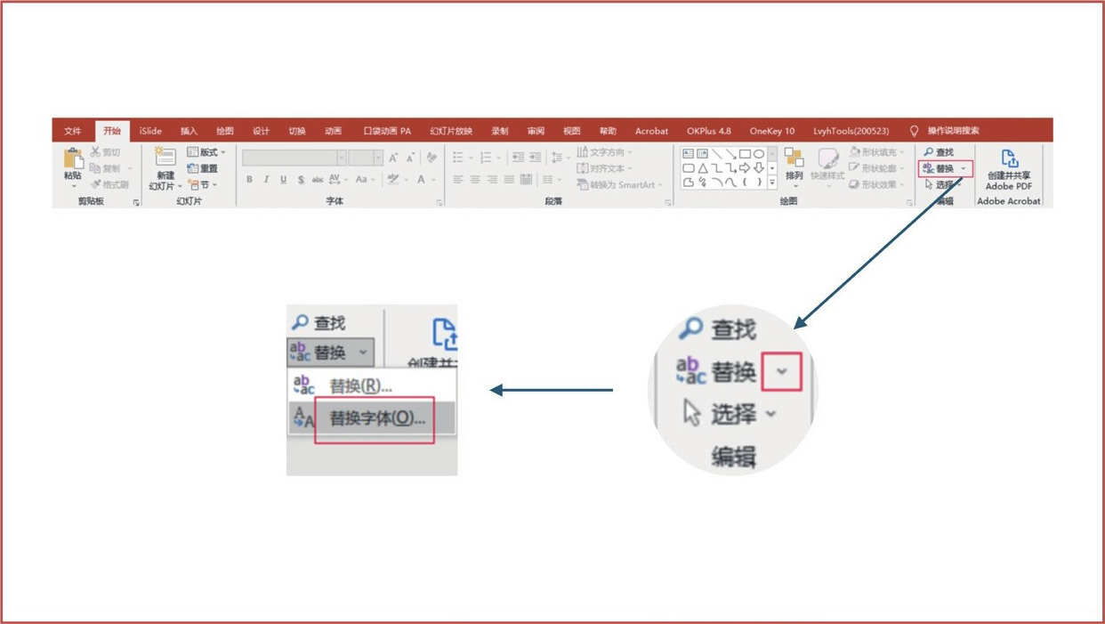The image size is (1105, 624).
Task: Toggle text Shadow formatting
Action: 301,180
